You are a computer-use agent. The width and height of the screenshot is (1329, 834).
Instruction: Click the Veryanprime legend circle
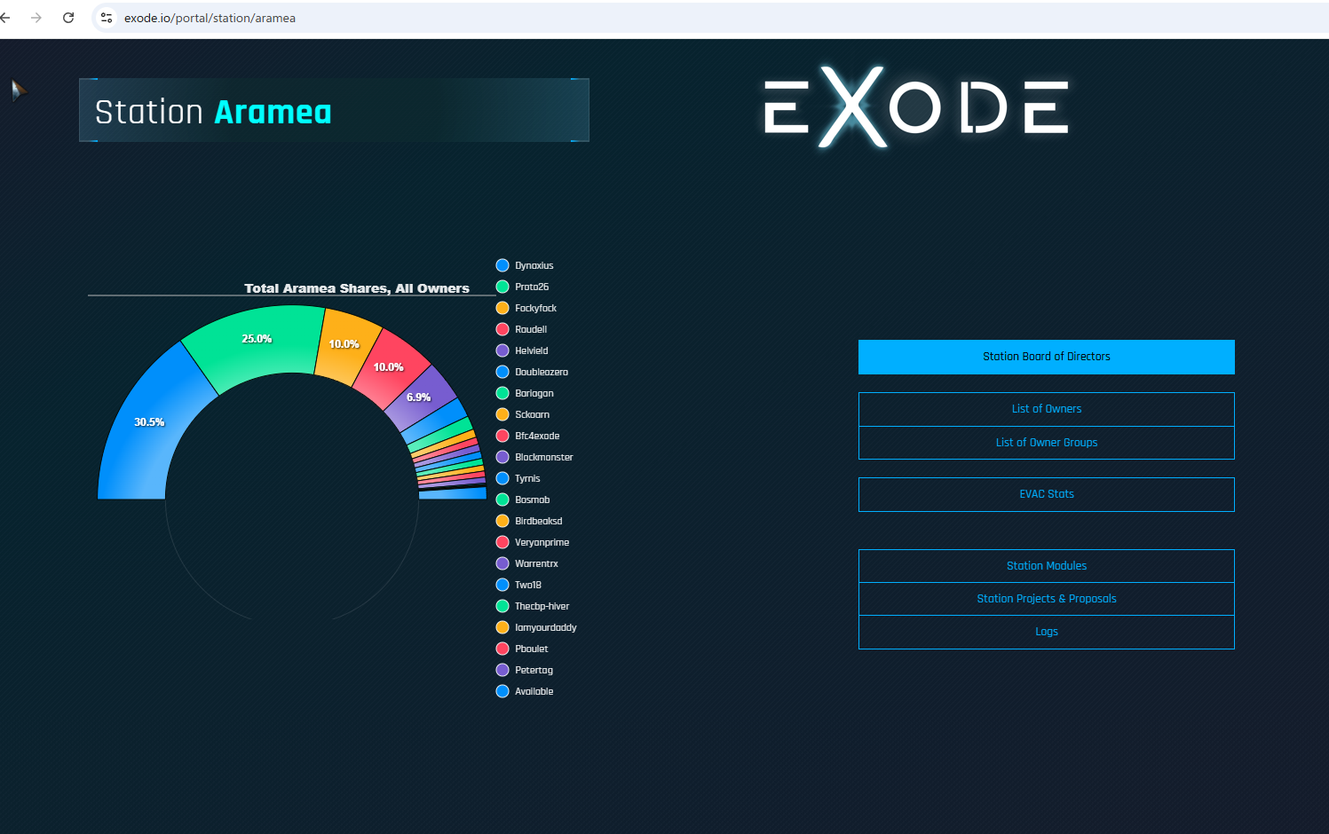[x=502, y=542]
